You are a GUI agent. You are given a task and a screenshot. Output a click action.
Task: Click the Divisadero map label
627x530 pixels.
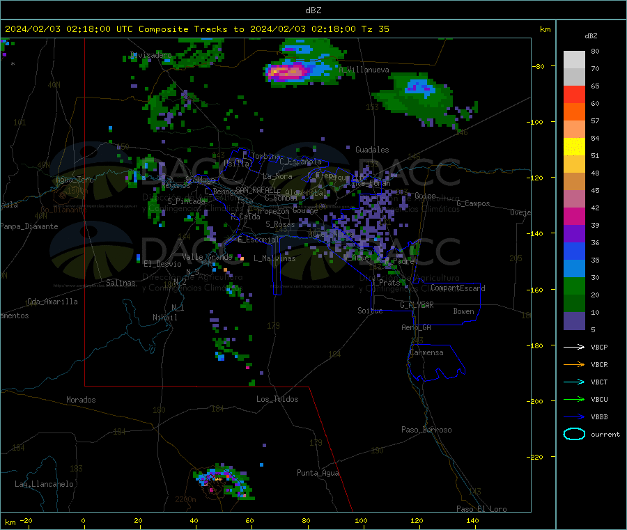(150, 55)
